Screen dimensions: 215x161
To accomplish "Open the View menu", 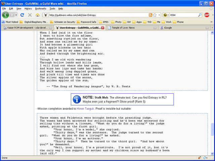I will pyautogui.click(x=19, y=8).
